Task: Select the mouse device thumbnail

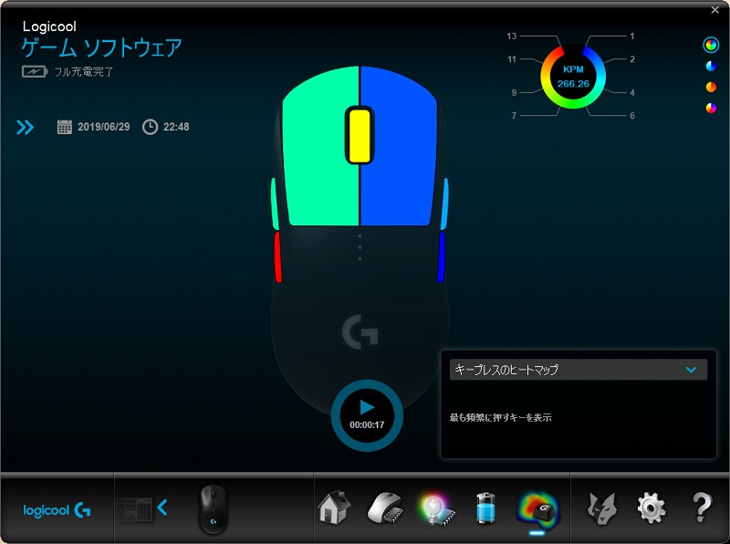Action: 214,508
